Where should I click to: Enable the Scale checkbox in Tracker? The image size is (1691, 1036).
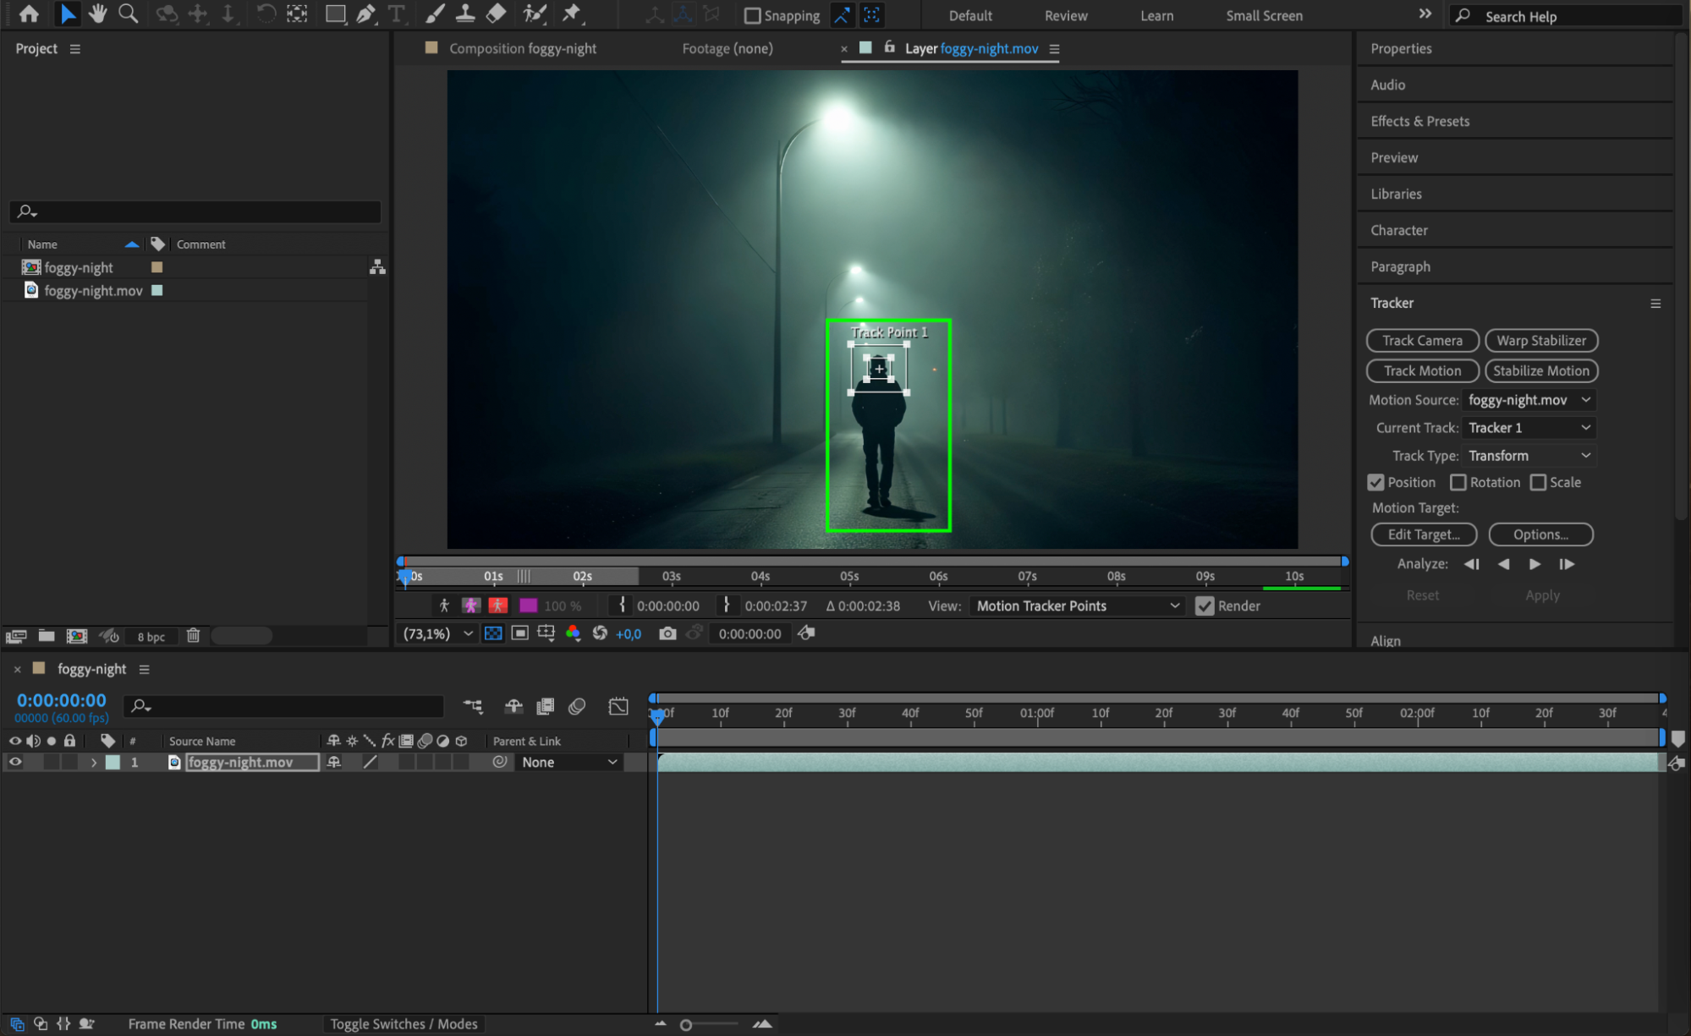pos(1538,482)
